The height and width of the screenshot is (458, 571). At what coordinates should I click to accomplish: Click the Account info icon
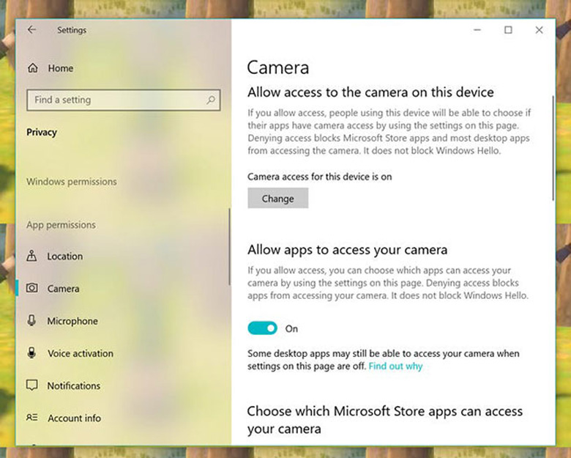pos(32,418)
